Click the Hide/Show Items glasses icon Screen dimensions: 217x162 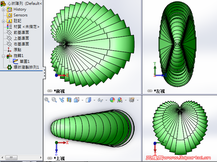tap(100, 100)
